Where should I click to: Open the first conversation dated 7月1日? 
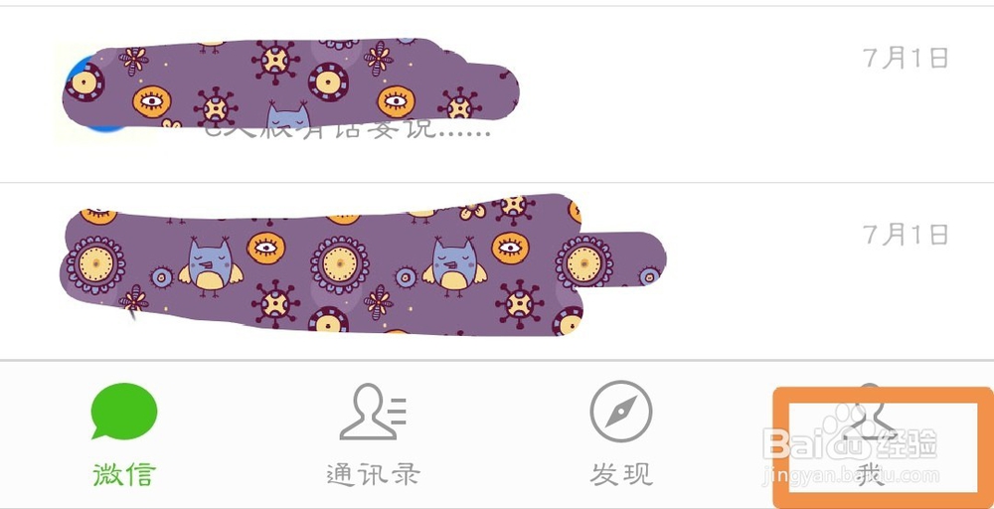497,94
